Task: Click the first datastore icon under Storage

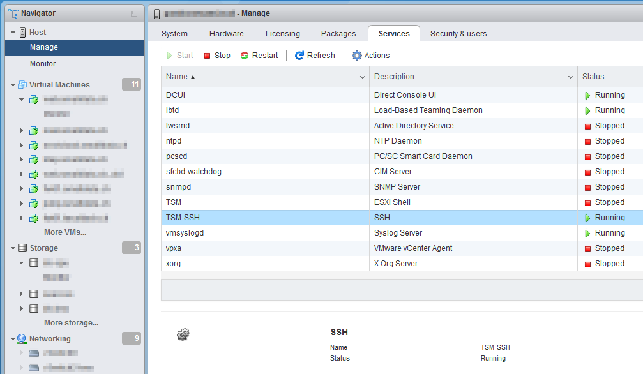Action: click(x=34, y=263)
